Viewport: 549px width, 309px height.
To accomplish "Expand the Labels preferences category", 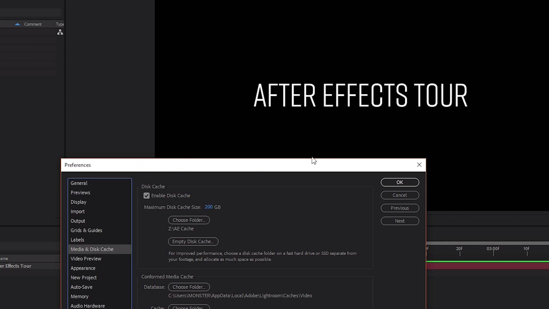I will (x=77, y=239).
